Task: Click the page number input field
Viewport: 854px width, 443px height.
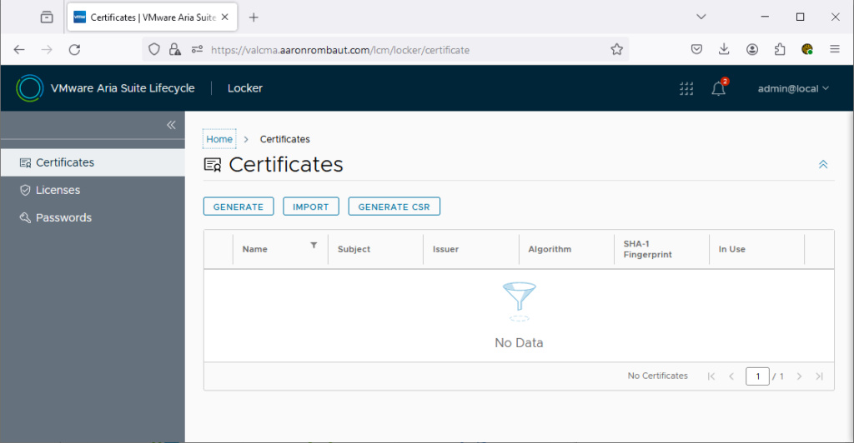Action: click(757, 376)
